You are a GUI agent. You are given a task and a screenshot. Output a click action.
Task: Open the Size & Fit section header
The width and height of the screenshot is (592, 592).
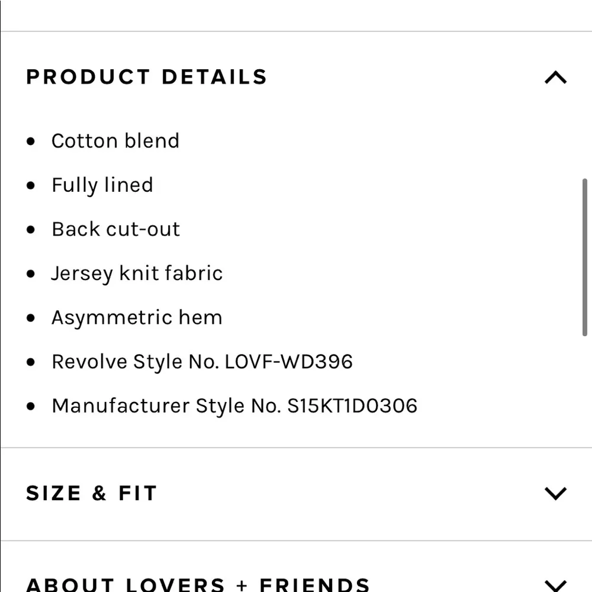pos(92,493)
